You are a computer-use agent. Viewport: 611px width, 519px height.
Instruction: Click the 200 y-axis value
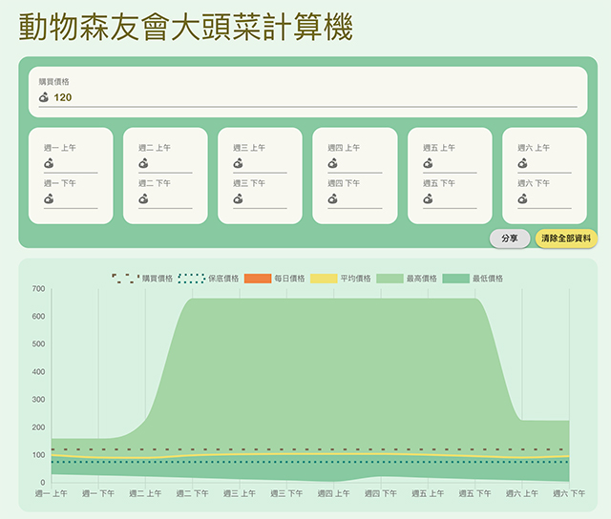tap(38, 427)
